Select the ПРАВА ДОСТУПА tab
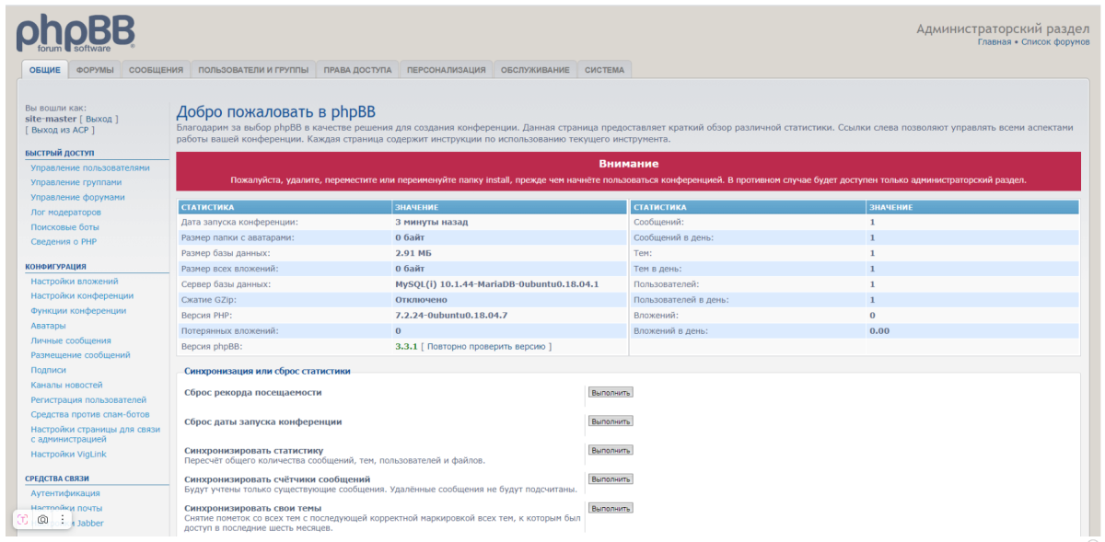This screenshot has width=1105, height=542. (x=357, y=70)
